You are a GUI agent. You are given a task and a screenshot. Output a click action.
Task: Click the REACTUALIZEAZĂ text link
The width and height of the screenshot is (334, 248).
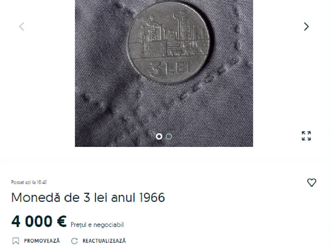click(104, 241)
